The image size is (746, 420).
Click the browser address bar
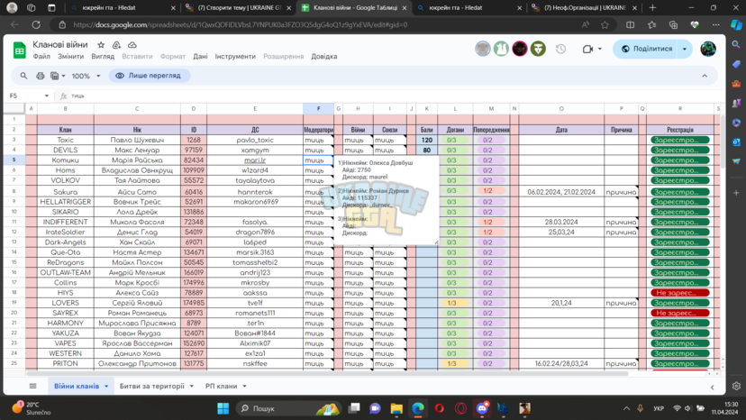coord(323,24)
